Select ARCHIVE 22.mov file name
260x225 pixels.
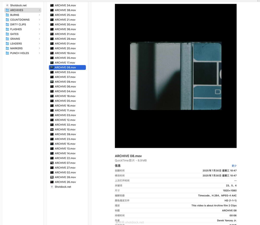[65, 158]
